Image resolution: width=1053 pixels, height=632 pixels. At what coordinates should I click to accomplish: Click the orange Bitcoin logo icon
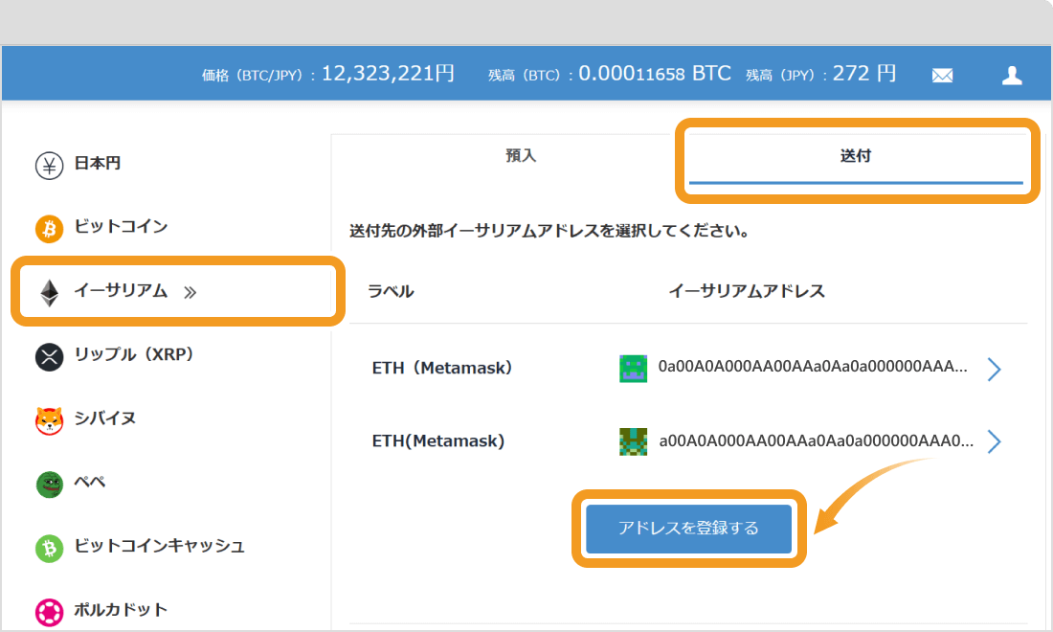[49, 228]
